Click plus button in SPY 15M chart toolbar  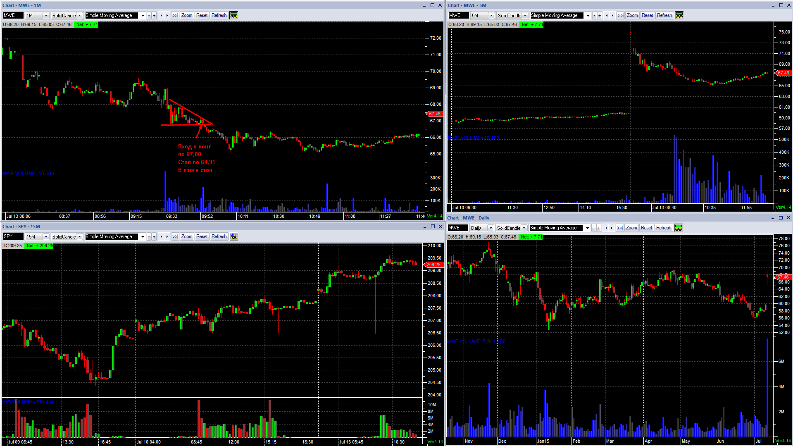point(154,236)
